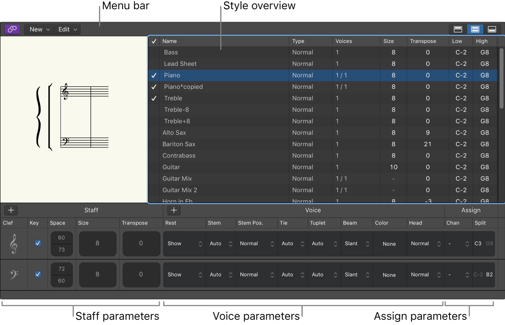Select the Lead Sheet style row
Viewport: 505px width, 325px height.
(x=323, y=64)
